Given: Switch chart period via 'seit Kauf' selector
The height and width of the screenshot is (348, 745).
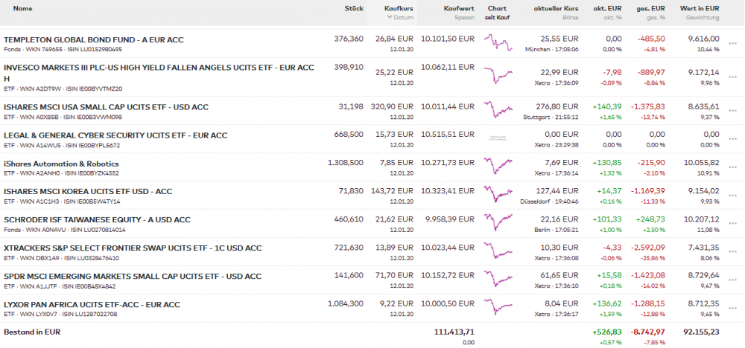Looking at the screenshot, I should tap(497, 17).
